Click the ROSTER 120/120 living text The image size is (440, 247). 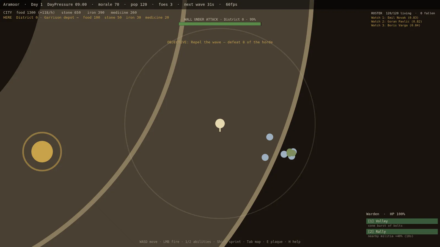(x=391, y=13)
